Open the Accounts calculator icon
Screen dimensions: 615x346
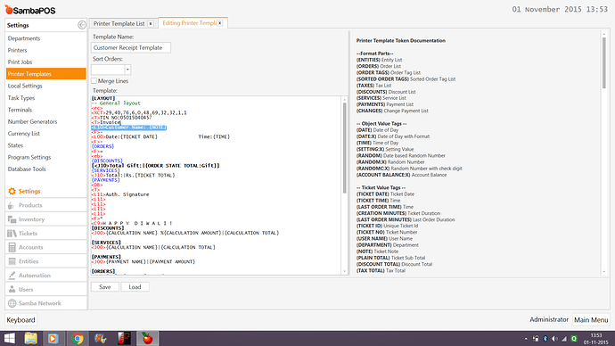[x=12, y=247]
